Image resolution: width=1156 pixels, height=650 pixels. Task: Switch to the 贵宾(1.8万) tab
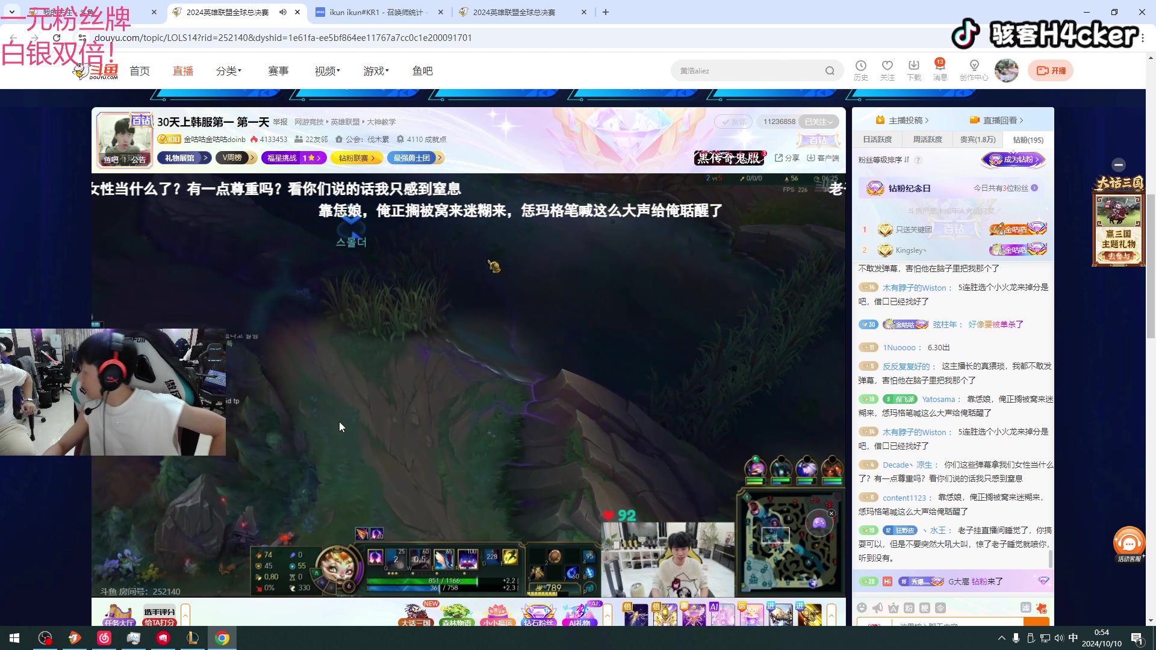[978, 140]
